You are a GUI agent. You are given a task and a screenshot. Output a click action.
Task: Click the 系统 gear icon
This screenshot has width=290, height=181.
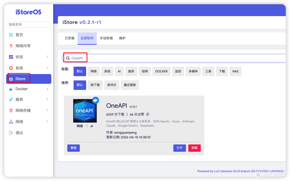click(11, 68)
